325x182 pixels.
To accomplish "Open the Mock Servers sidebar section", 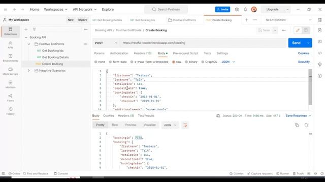I will [x=10, y=71].
